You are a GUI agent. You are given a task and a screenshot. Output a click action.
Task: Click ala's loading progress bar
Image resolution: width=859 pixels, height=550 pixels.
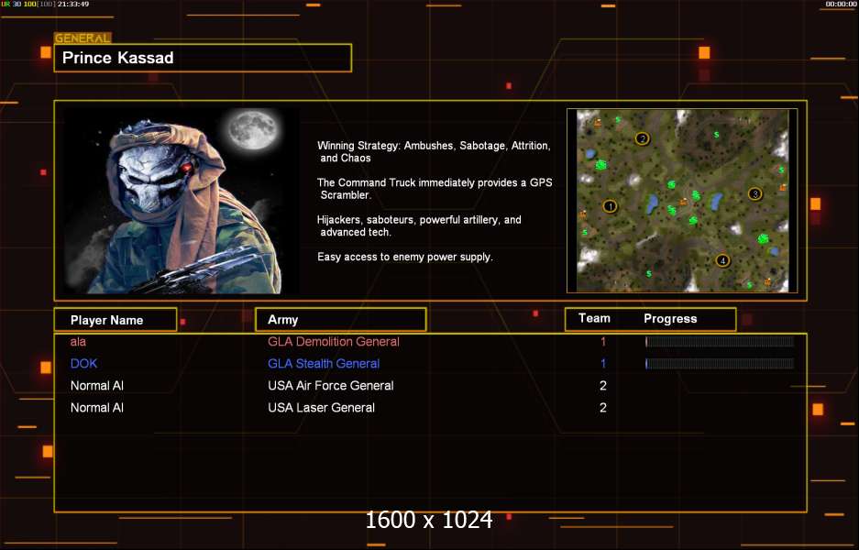click(x=720, y=342)
